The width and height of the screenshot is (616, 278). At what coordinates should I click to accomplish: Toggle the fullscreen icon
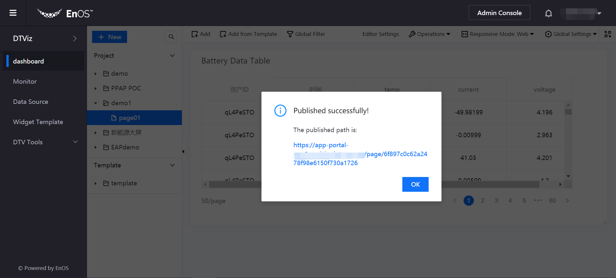tap(608, 34)
